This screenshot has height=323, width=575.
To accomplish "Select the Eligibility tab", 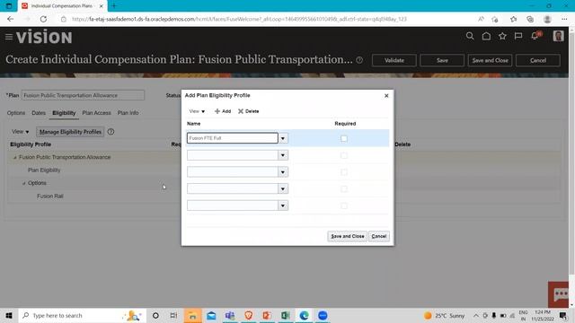I will point(64,113).
